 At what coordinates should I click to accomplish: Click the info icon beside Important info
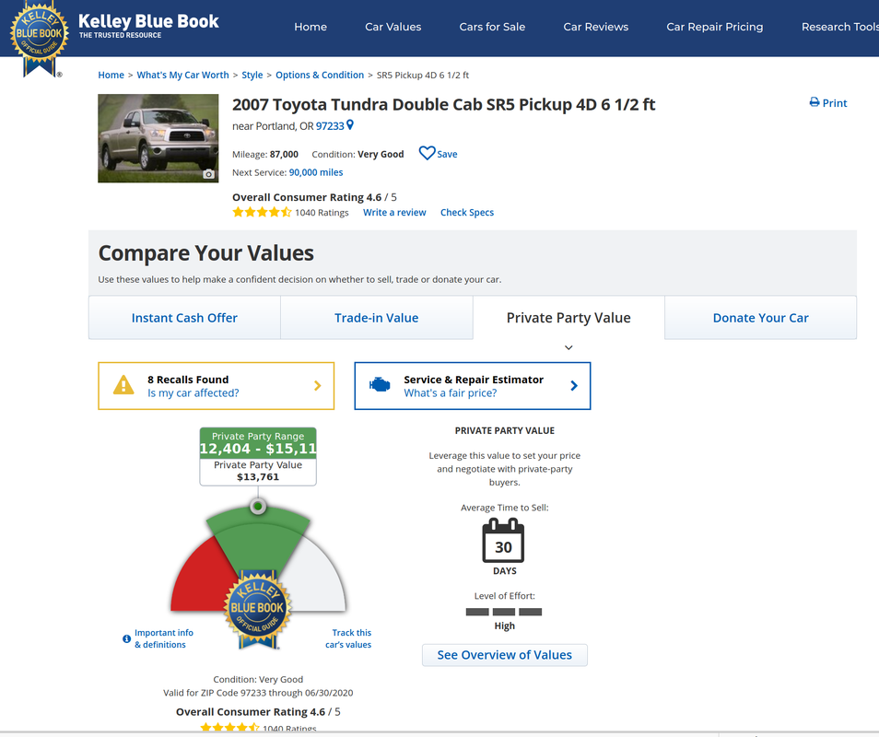[x=127, y=639]
